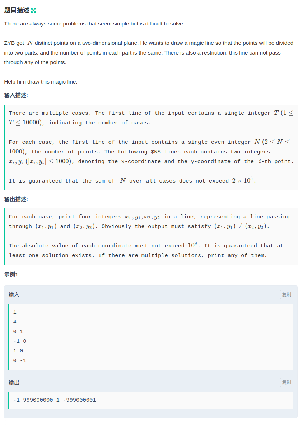This screenshot has width=298, height=426.
Task: Click the sample input line "-1 0"
Action: (20, 341)
